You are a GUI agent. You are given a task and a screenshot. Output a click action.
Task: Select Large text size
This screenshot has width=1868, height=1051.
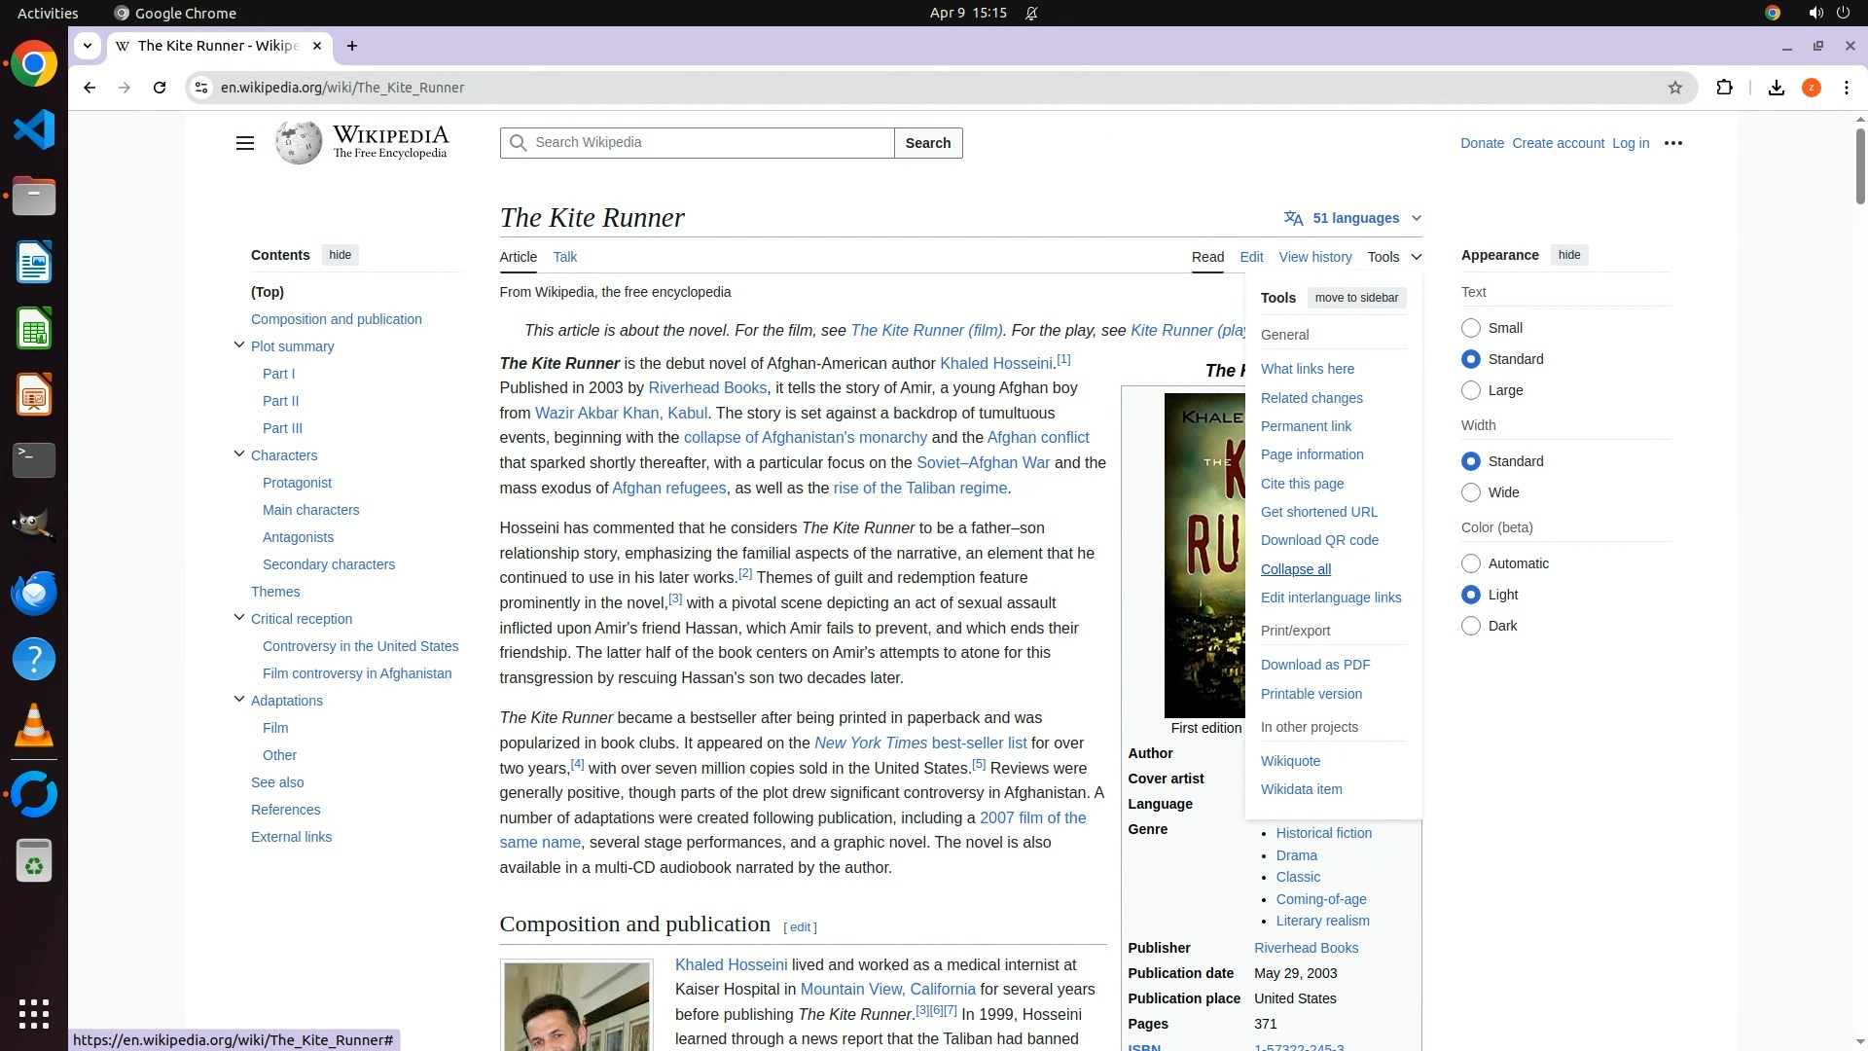1471,390
